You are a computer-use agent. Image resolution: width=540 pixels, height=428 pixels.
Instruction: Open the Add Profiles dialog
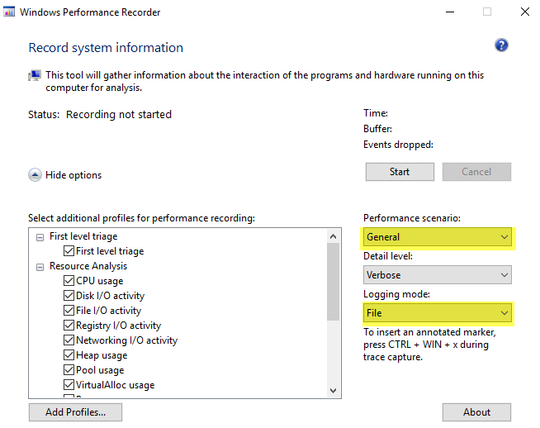[x=75, y=412]
